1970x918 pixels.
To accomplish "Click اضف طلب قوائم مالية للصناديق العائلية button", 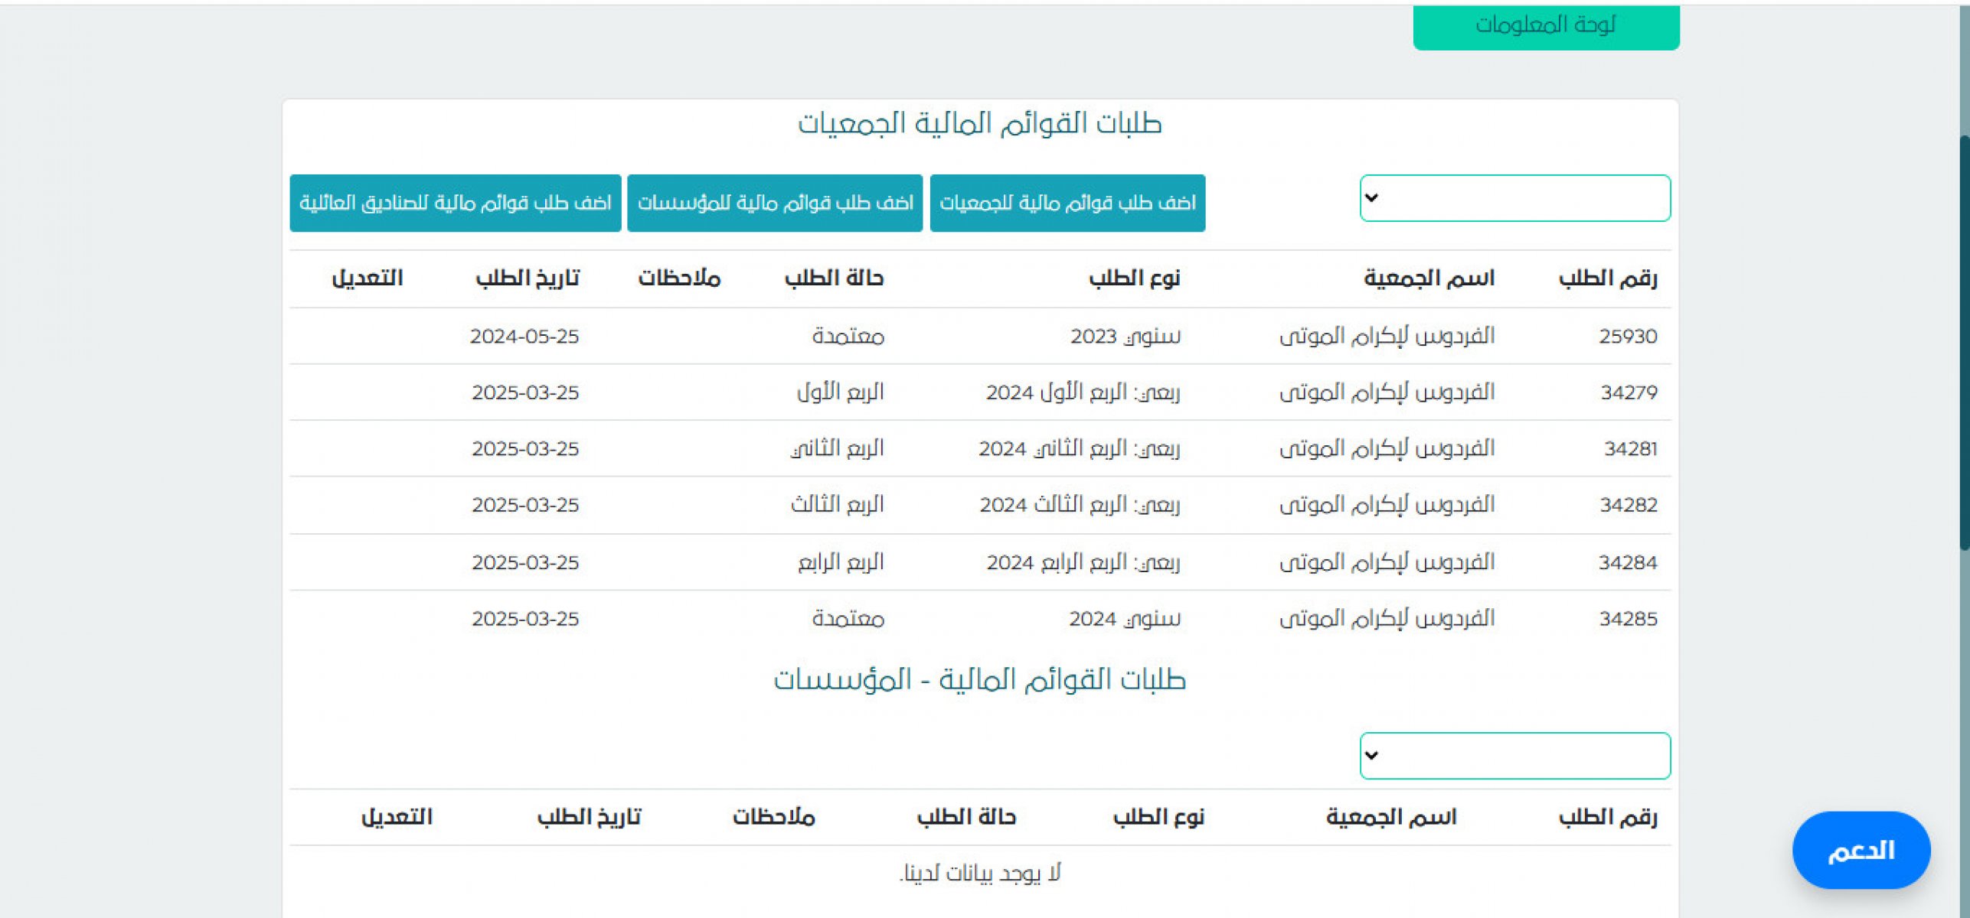I will tap(455, 203).
